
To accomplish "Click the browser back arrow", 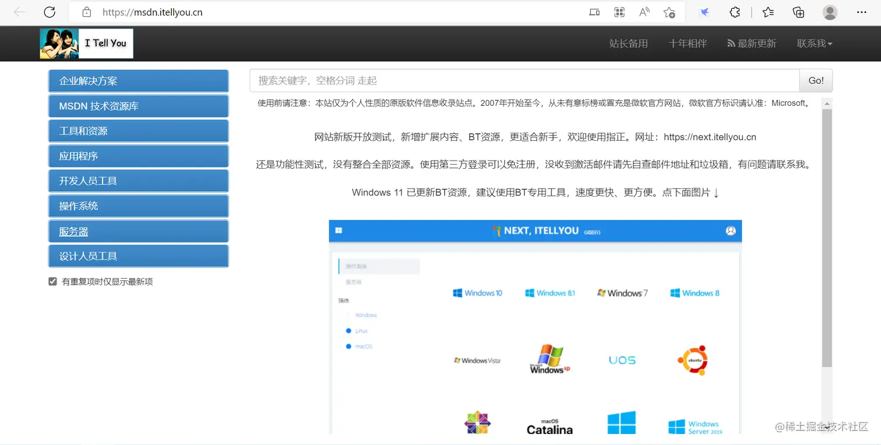I will click(x=19, y=12).
